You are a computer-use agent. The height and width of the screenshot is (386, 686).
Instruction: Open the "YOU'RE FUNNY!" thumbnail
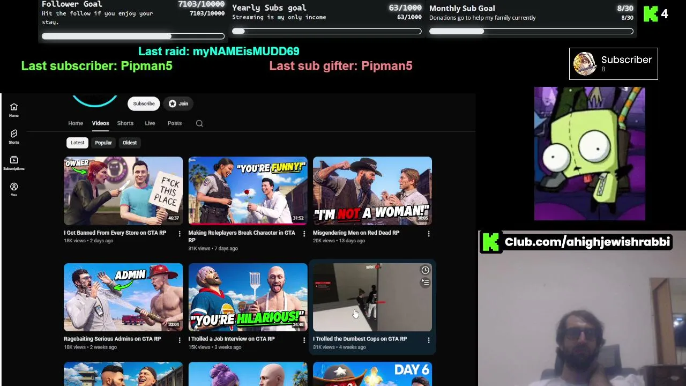pos(248,190)
